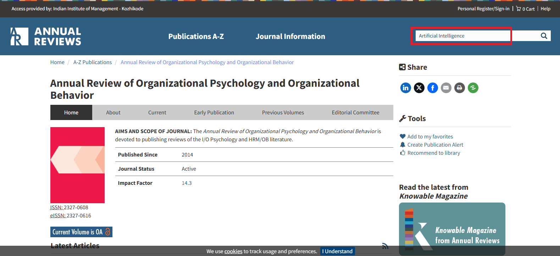
Task: Open the 0 Cart link
Action: click(525, 9)
